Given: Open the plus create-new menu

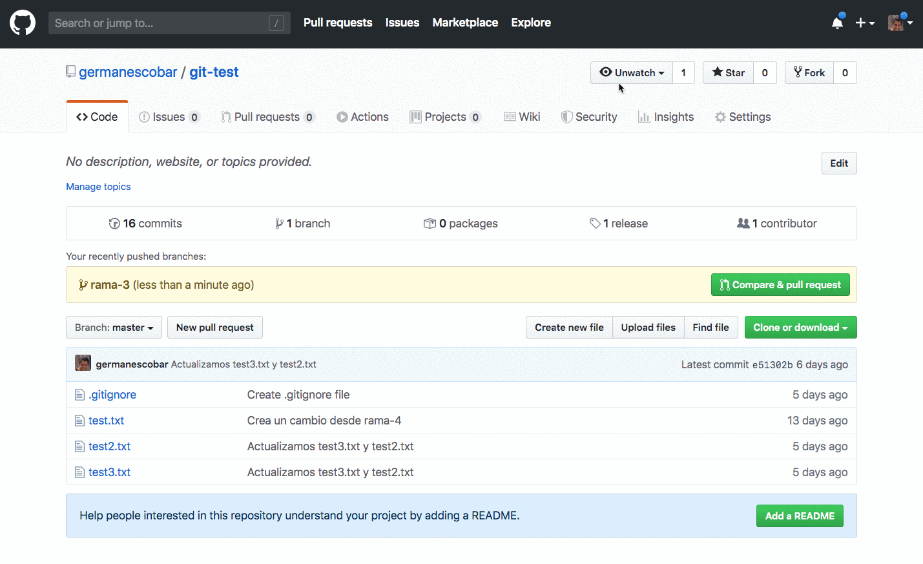Looking at the screenshot, I should (x=865, y=23).
